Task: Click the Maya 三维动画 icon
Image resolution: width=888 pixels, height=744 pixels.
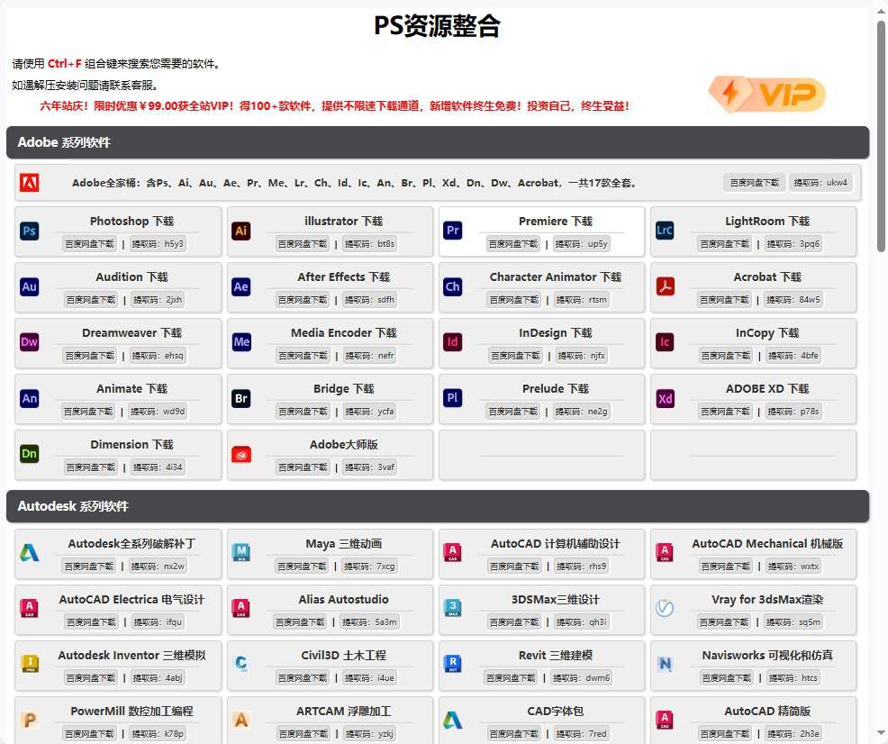Action: [x=241, y=552]
